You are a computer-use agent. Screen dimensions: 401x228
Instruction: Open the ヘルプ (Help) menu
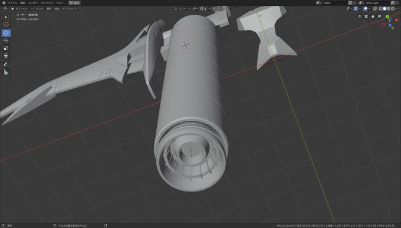(60, 3)
